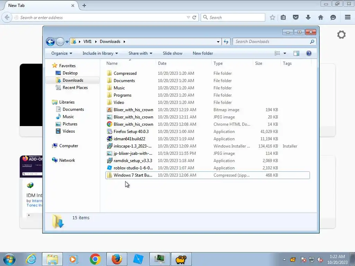Refresh the Downloads folder view
Screen dimensions: 355x266
[226, 42]
